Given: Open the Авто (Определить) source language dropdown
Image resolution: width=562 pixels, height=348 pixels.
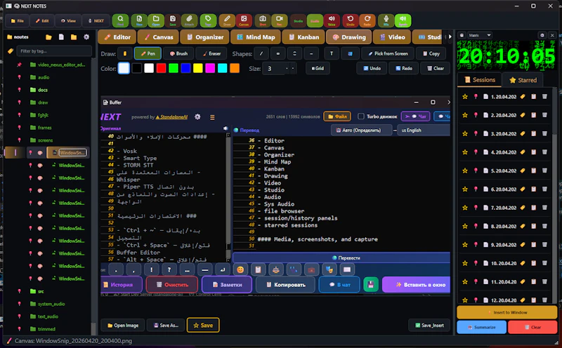Looking at the screenshot, I should (x=362, y=130).
